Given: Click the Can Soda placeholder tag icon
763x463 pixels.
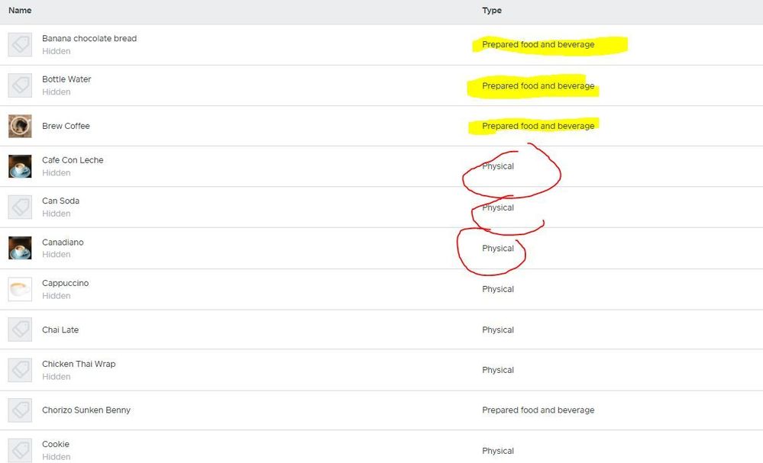Looking at the screenshot, I should 20,207.
